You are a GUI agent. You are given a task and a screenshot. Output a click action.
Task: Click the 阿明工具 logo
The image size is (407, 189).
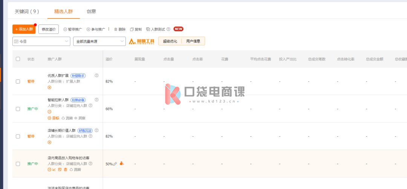click(x=142, y=41)
